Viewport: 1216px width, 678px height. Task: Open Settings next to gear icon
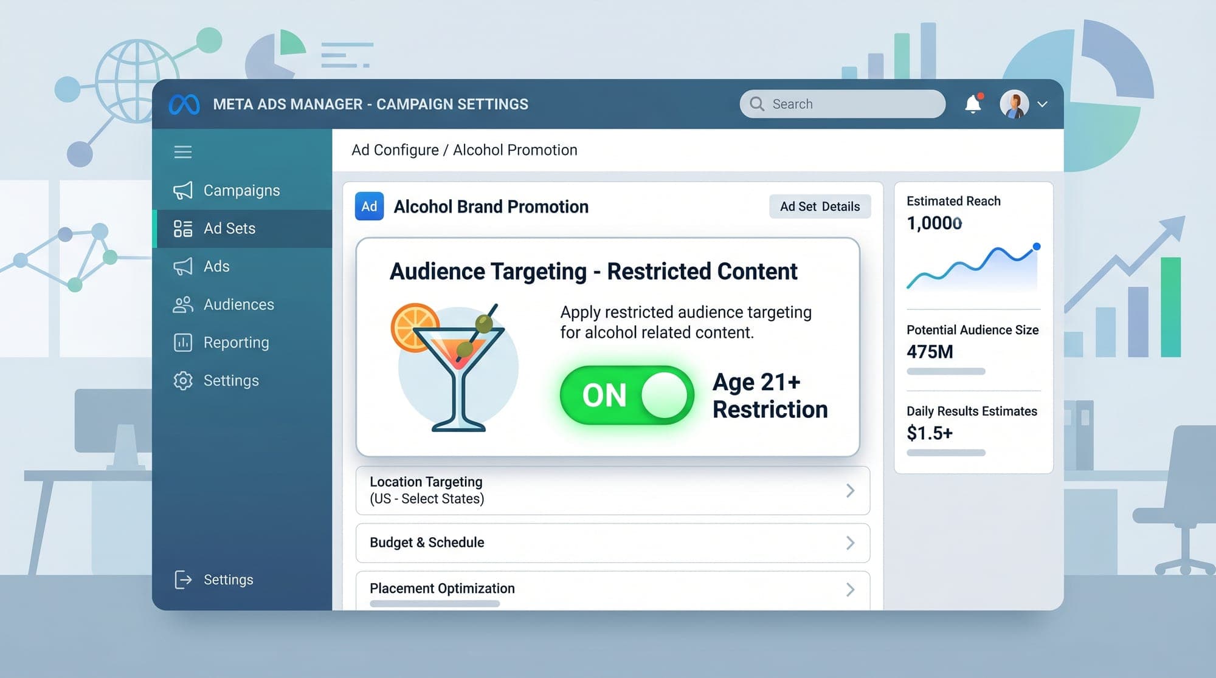[231, 380]
